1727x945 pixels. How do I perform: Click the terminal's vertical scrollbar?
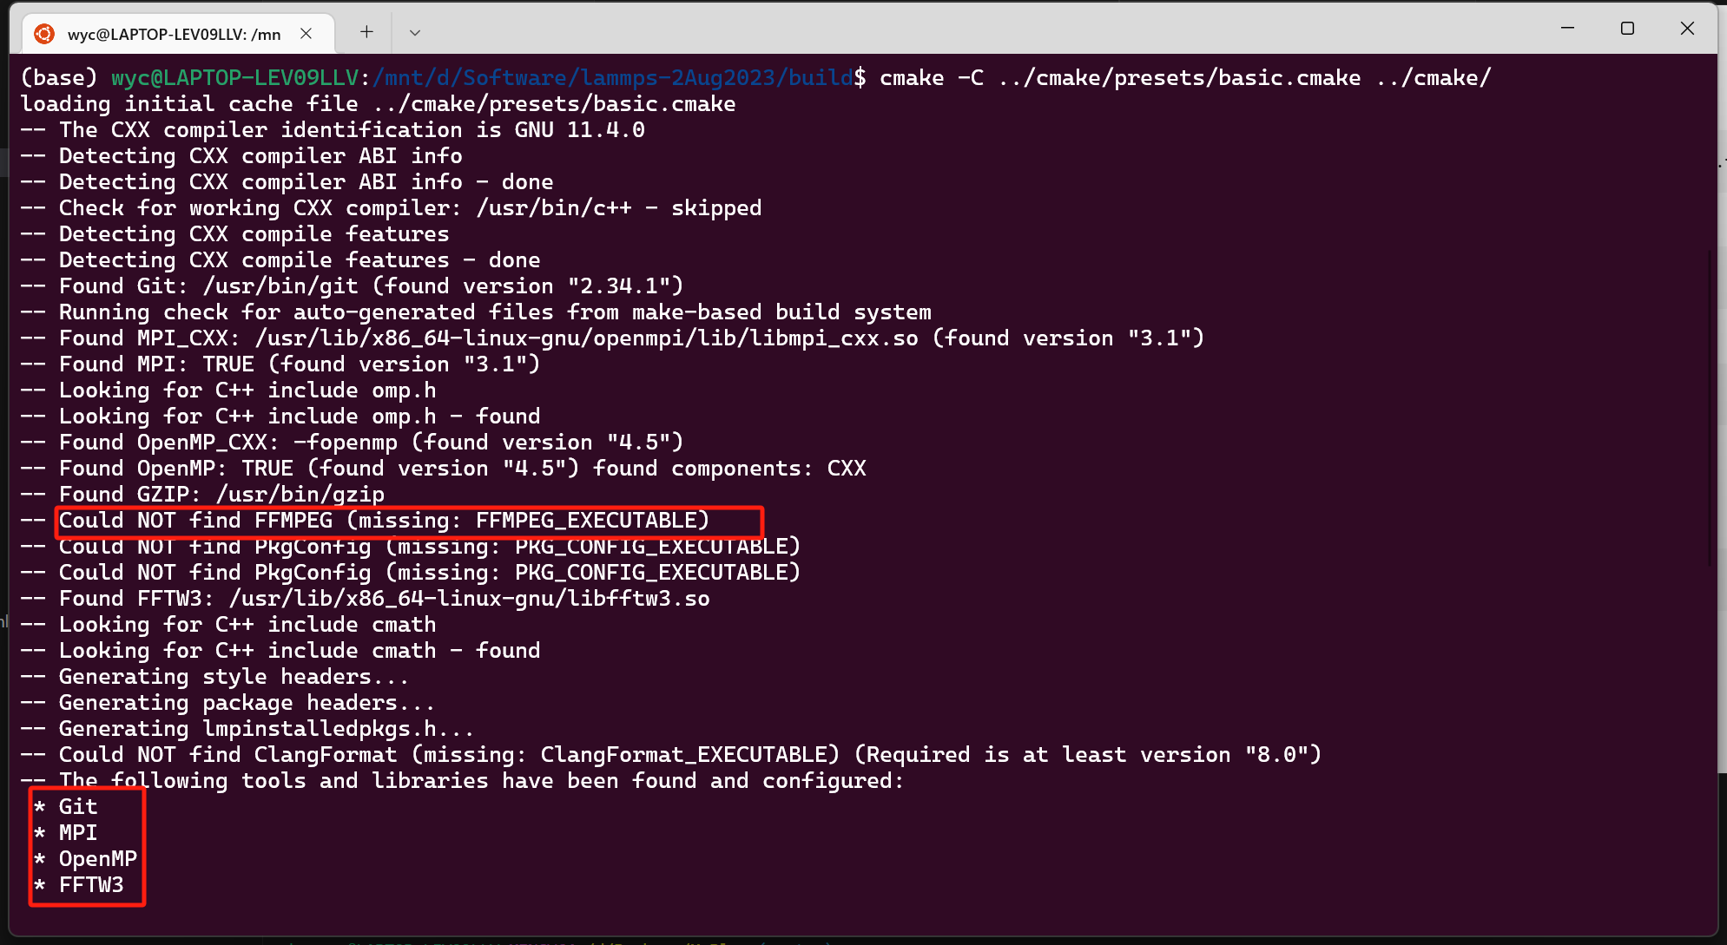point(1710,408)
